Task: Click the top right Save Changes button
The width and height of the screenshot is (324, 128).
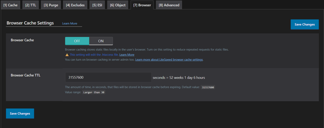Action: pos(305,24)
